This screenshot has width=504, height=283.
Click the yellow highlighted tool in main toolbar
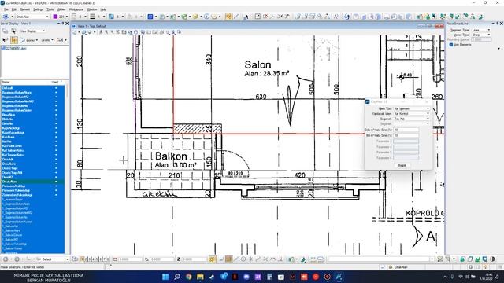(x=228, y=17)
